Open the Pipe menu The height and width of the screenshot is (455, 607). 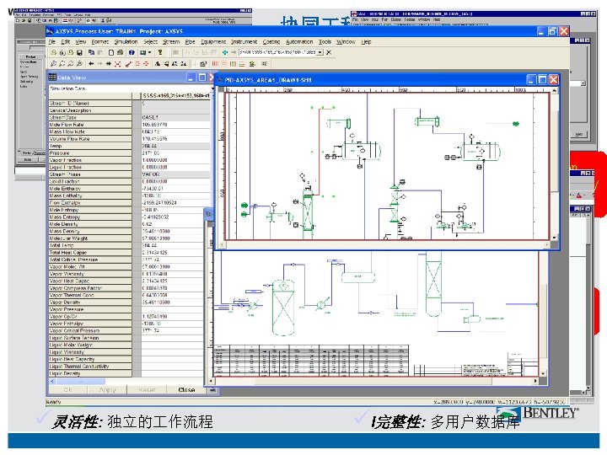click(x=190, y=42)
